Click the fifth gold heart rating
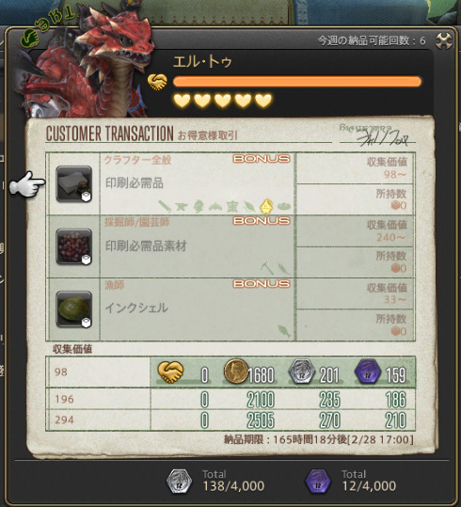The image size is (461, 507). coord(263,101)
